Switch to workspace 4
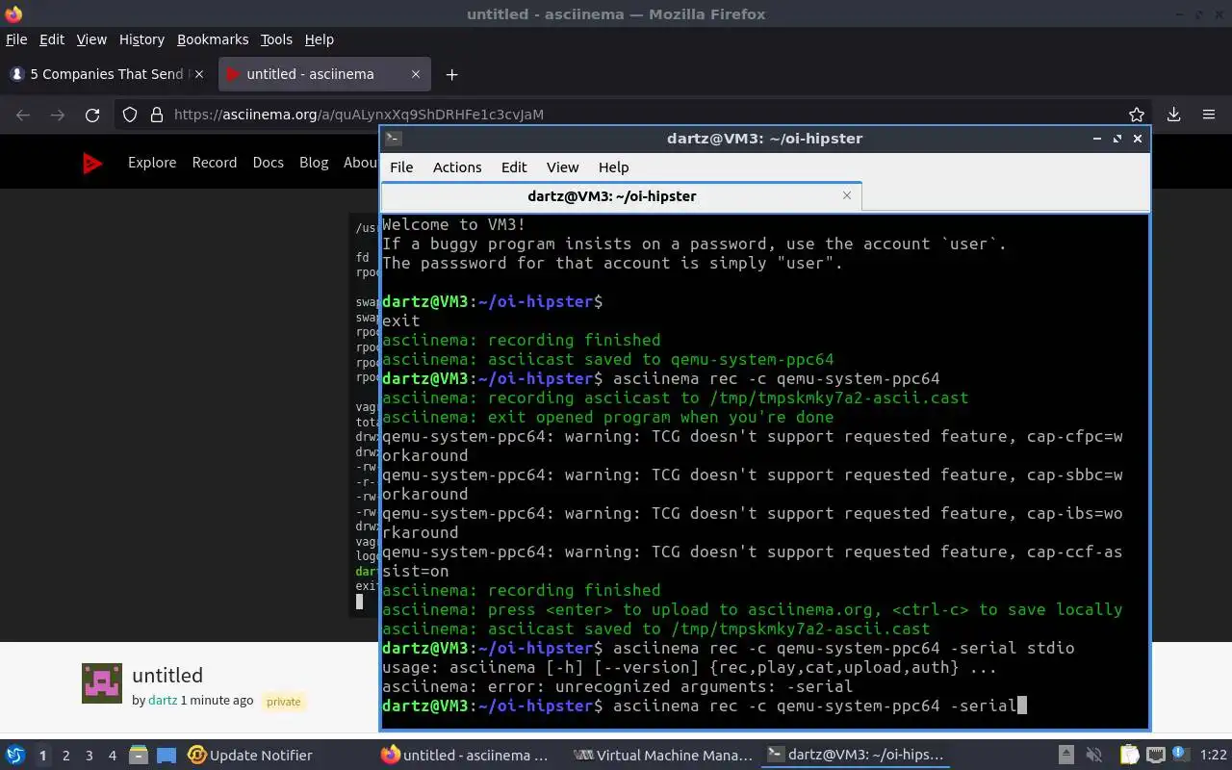Image resolution: width=1232 pixels, height=770 pixels. click(113, 756)
